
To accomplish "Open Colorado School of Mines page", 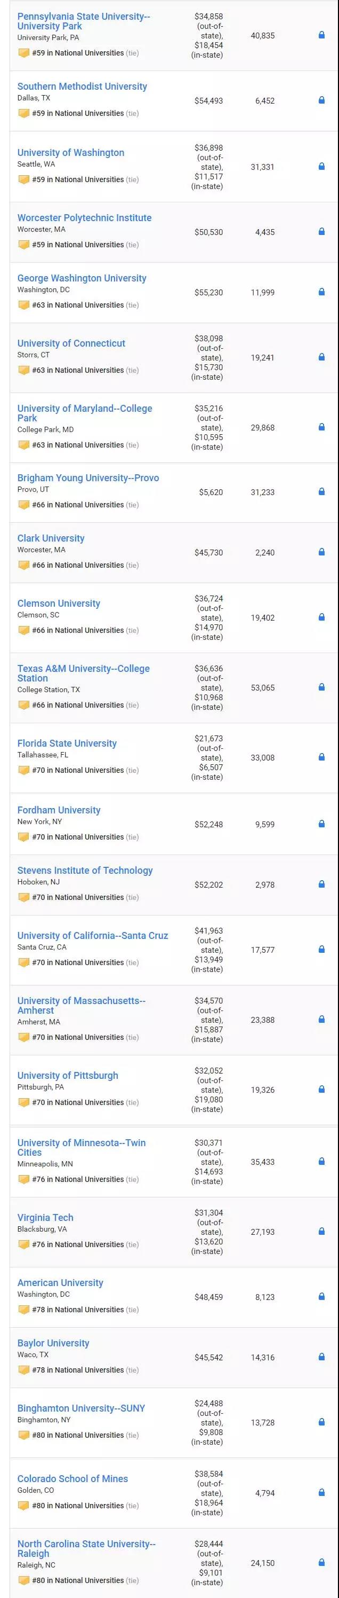I will point(72,1478).
